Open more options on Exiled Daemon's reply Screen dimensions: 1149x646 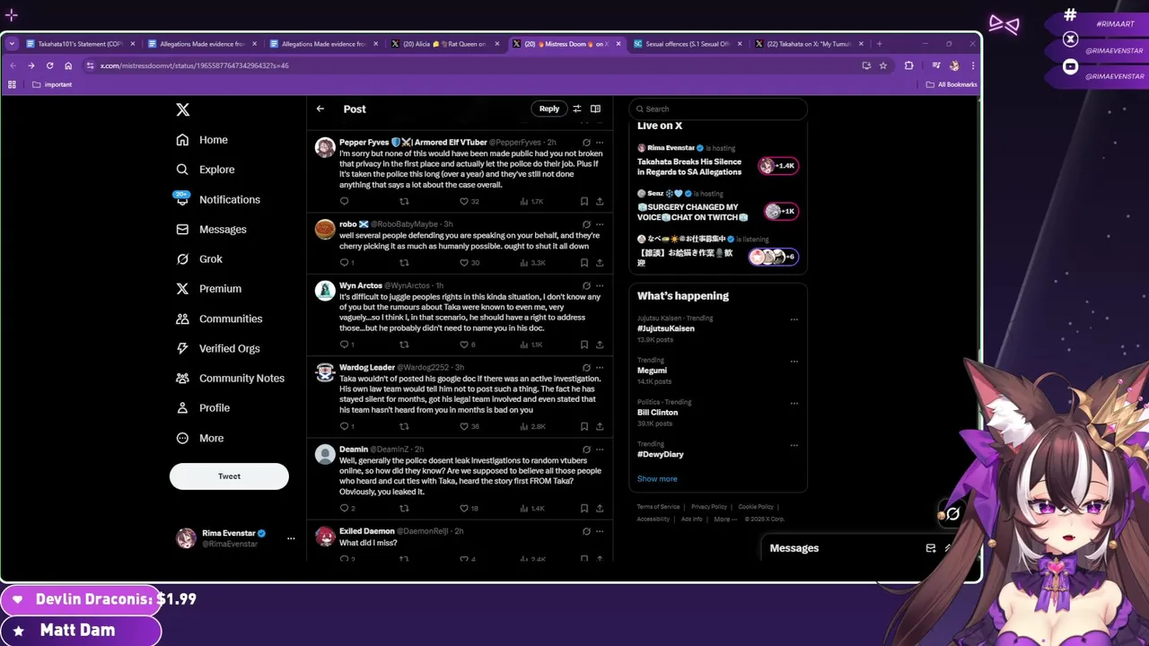coord(600,531)
